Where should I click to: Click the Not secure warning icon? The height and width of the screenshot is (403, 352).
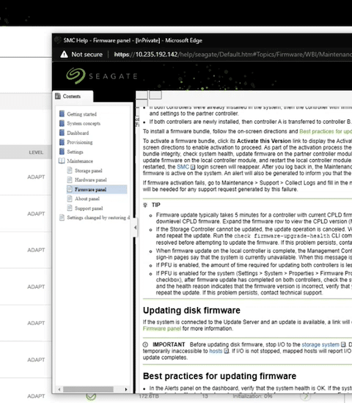(64, 54)
